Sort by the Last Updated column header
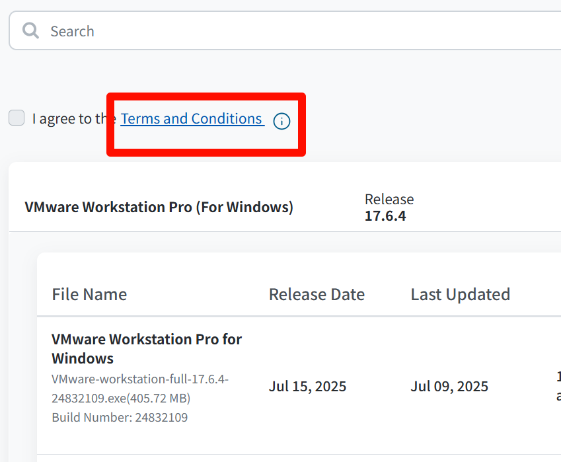This screenshot has width=561, height=462. point(460,294)
